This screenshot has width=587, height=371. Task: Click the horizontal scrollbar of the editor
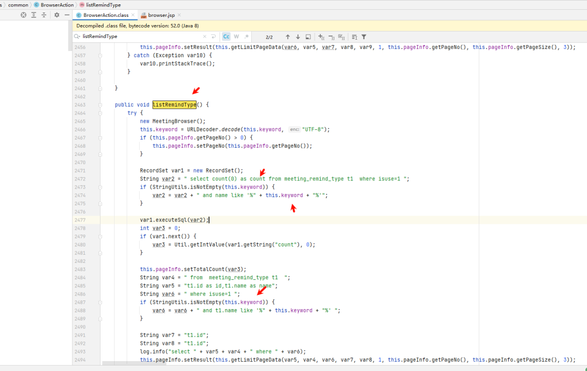click(134, 363)
